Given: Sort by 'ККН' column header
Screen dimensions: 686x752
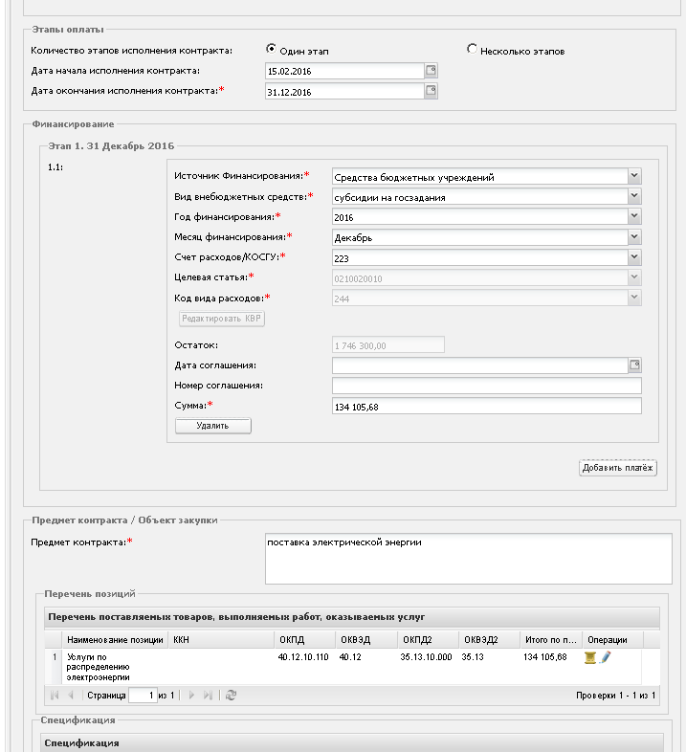Looking at the screenshot, I should point(221,640).
